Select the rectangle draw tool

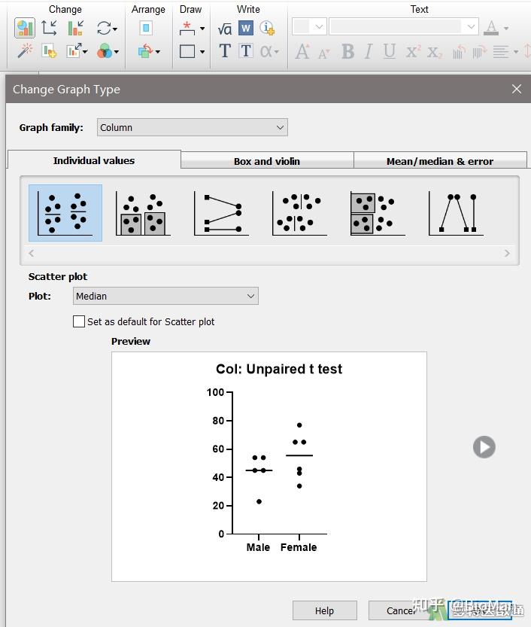tap(187, 51)
